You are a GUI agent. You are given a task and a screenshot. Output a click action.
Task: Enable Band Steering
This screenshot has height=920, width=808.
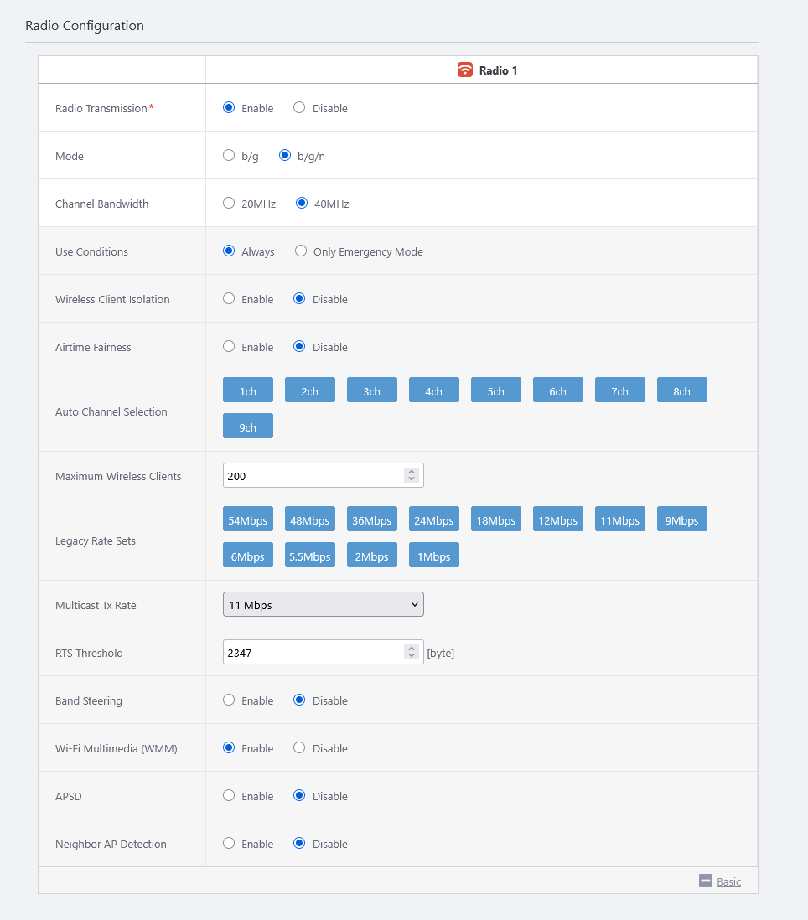tap(229, 700)
